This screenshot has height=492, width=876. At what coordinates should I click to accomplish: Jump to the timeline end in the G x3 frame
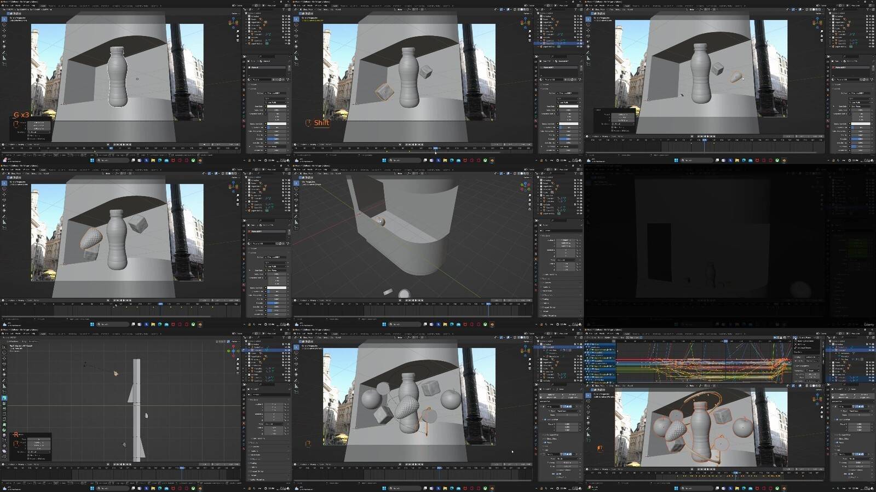[130, 144]
